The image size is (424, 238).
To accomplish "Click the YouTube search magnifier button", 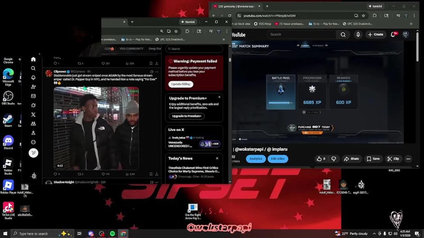I will [343, 34].
